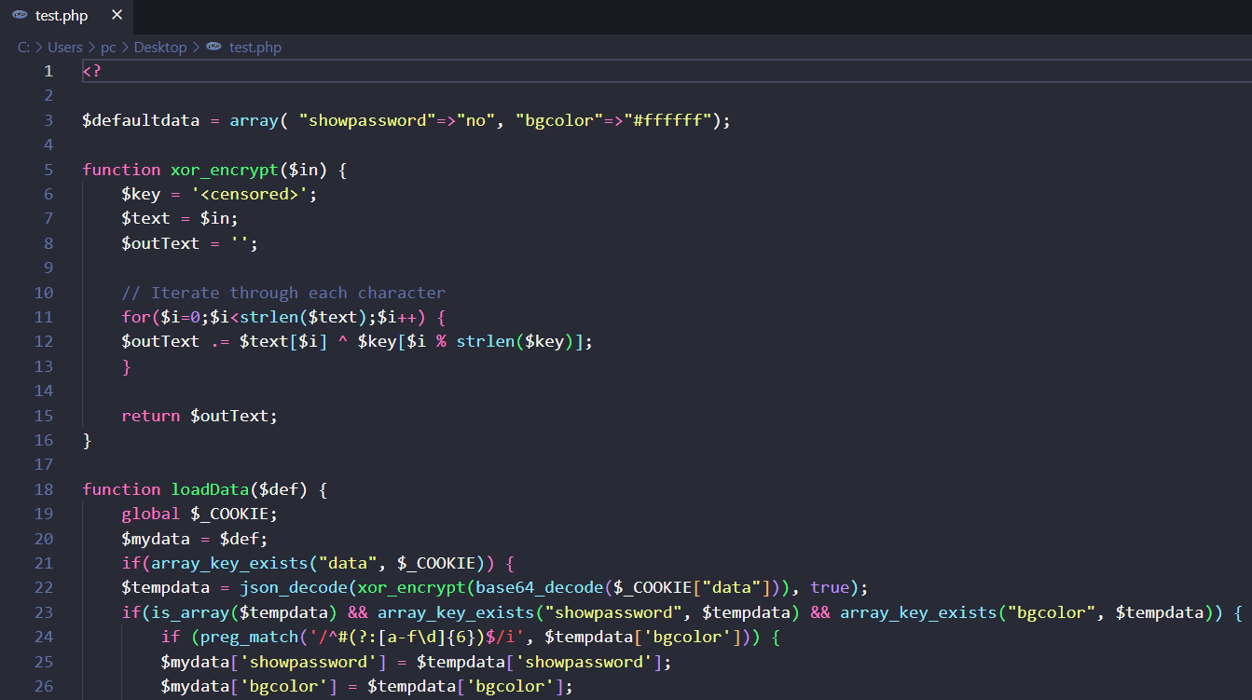Image resolution: width=1252 pixels, height=700 pixels.
Task: Close the test.php editor tab
Action: click(117, 16)
